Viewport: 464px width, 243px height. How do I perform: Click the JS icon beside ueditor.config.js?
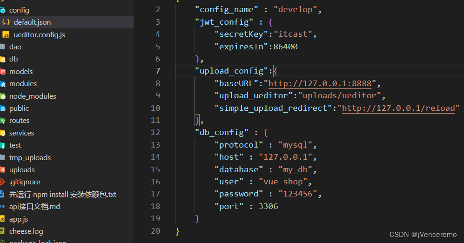(6, 34)
